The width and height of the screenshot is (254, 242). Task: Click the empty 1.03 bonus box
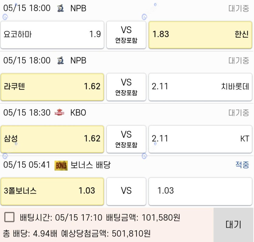(x=200, y=191)
